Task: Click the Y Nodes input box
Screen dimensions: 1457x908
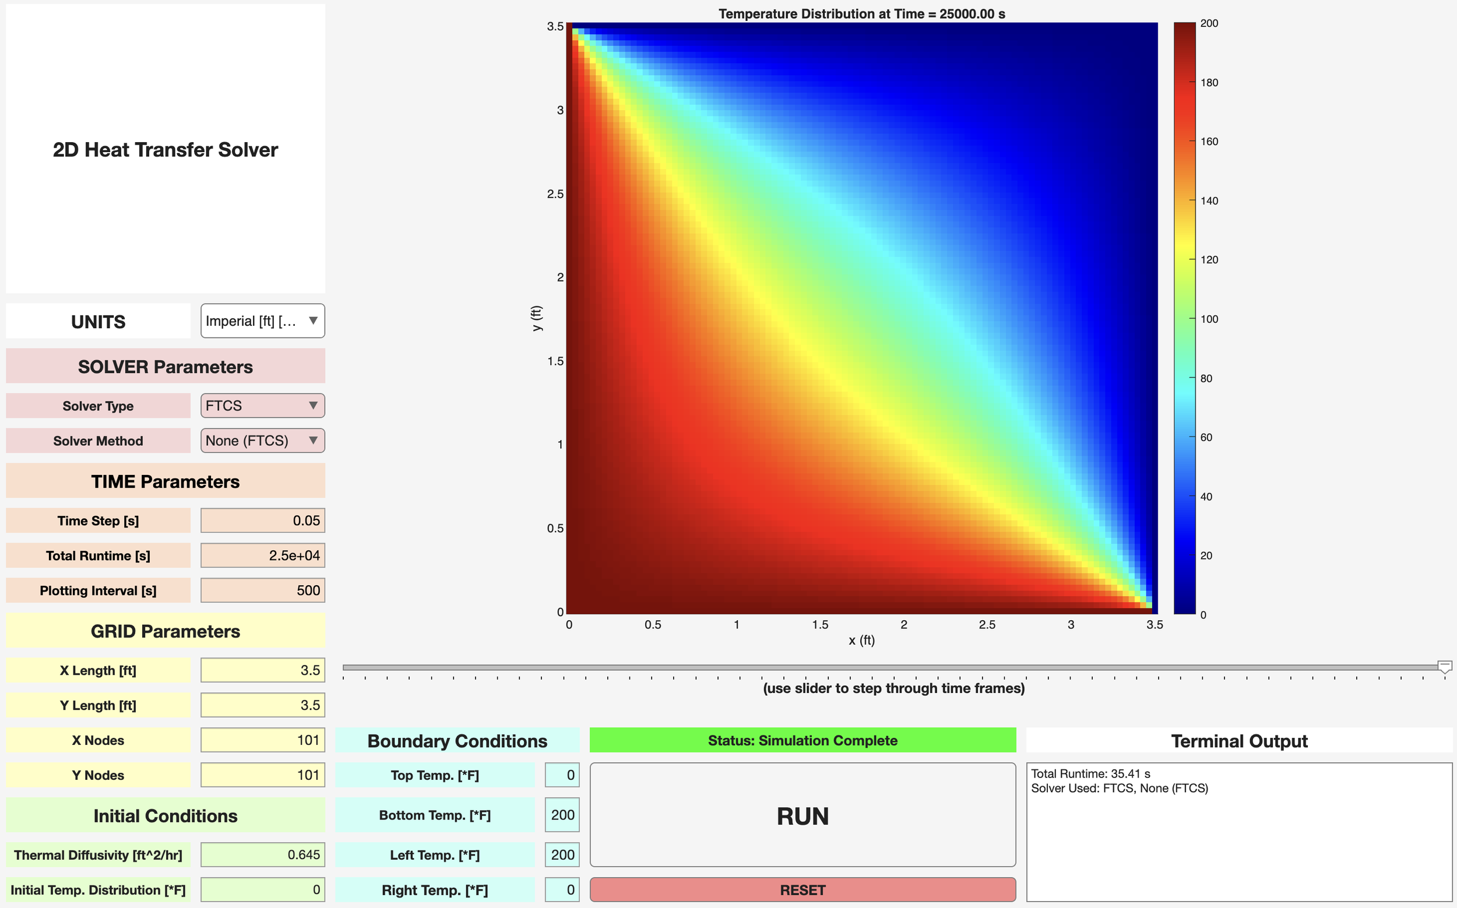Action: (262, 775)
